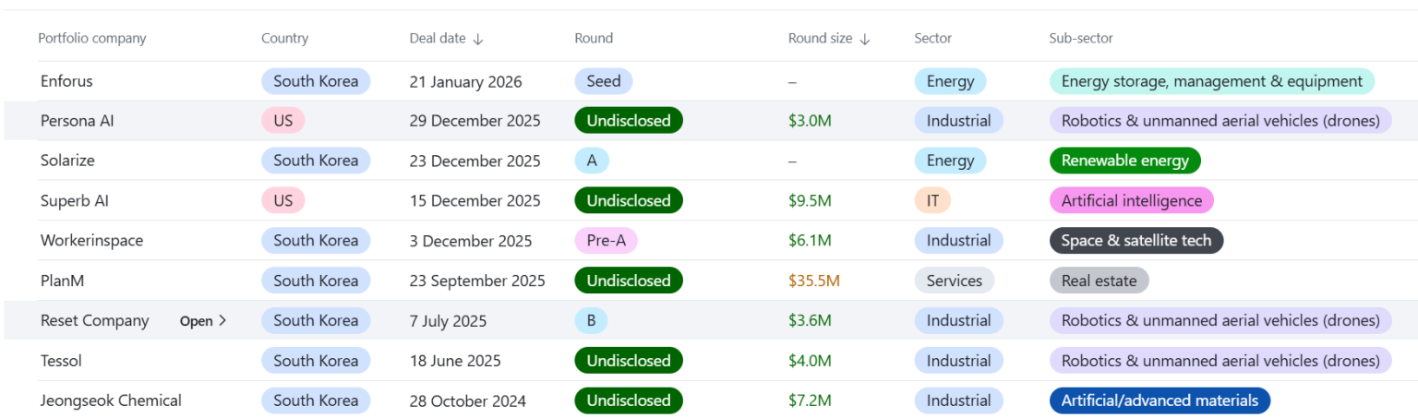Click the Round column header
The image size is (1418, 418).
tap(594, 39)
